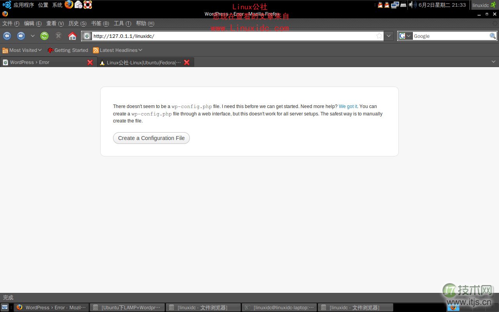This screenshot has width=499, height=312.
Task: Click the volume speaker tray icon
Action: pyautogui.click(x=412, y=5)
